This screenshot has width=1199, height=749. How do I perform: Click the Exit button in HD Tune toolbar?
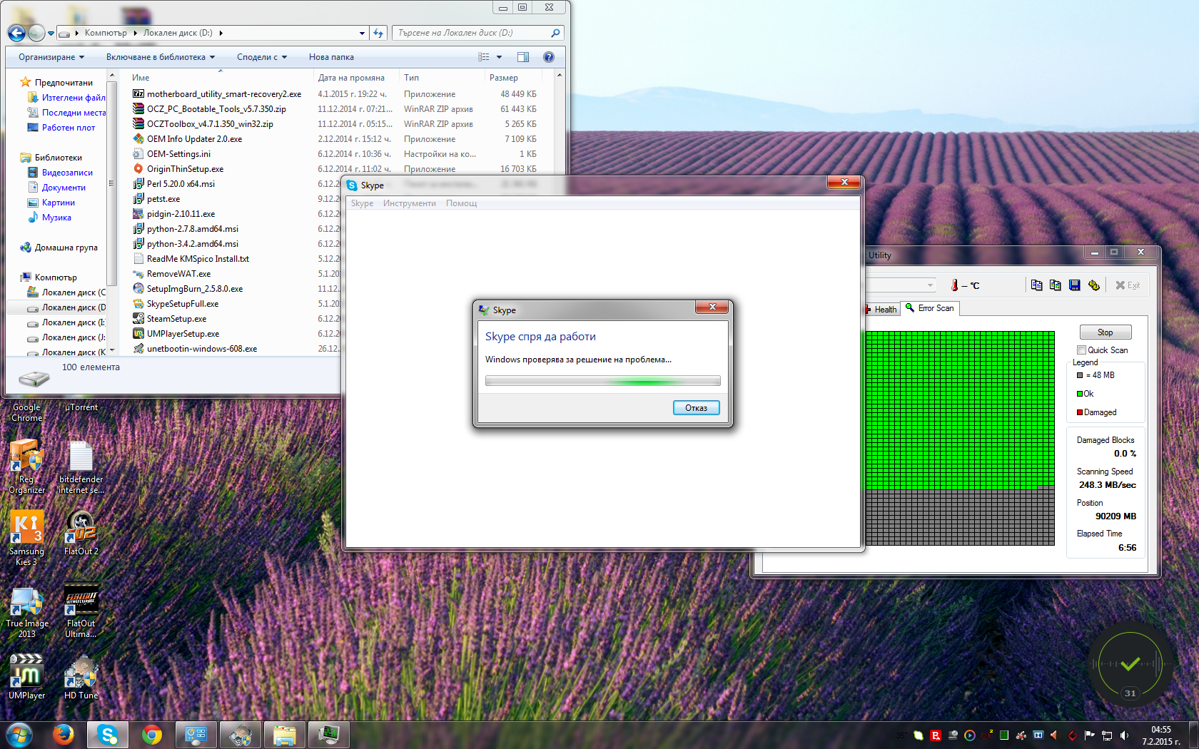point(1128,285)
